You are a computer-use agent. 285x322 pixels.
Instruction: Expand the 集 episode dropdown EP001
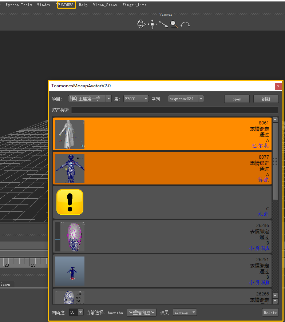[x=136, y=99]
